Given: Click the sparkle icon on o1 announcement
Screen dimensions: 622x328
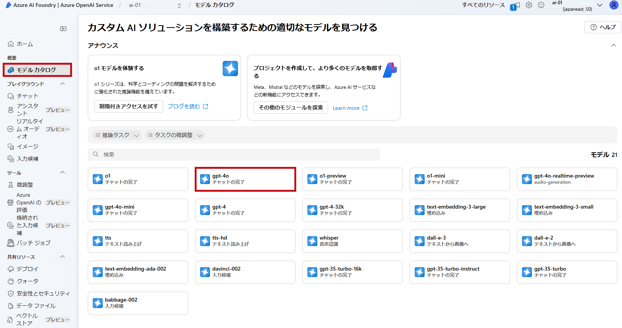Looking at the screenshot, I should tap(230, 69).
